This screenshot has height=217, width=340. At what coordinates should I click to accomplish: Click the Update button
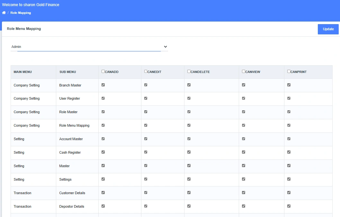click(x=328, y=29)
